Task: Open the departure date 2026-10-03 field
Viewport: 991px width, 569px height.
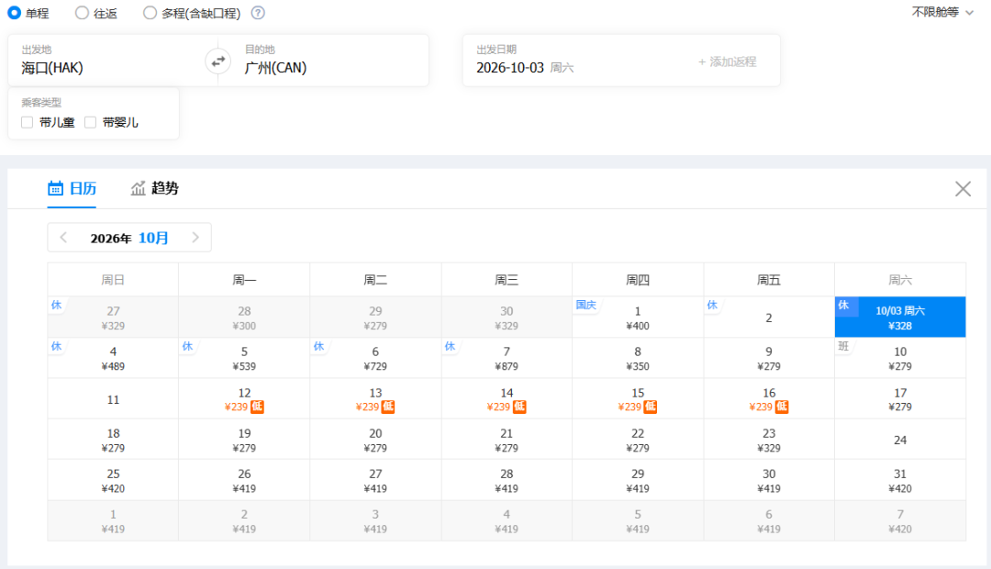Action: tap(575, 61)
